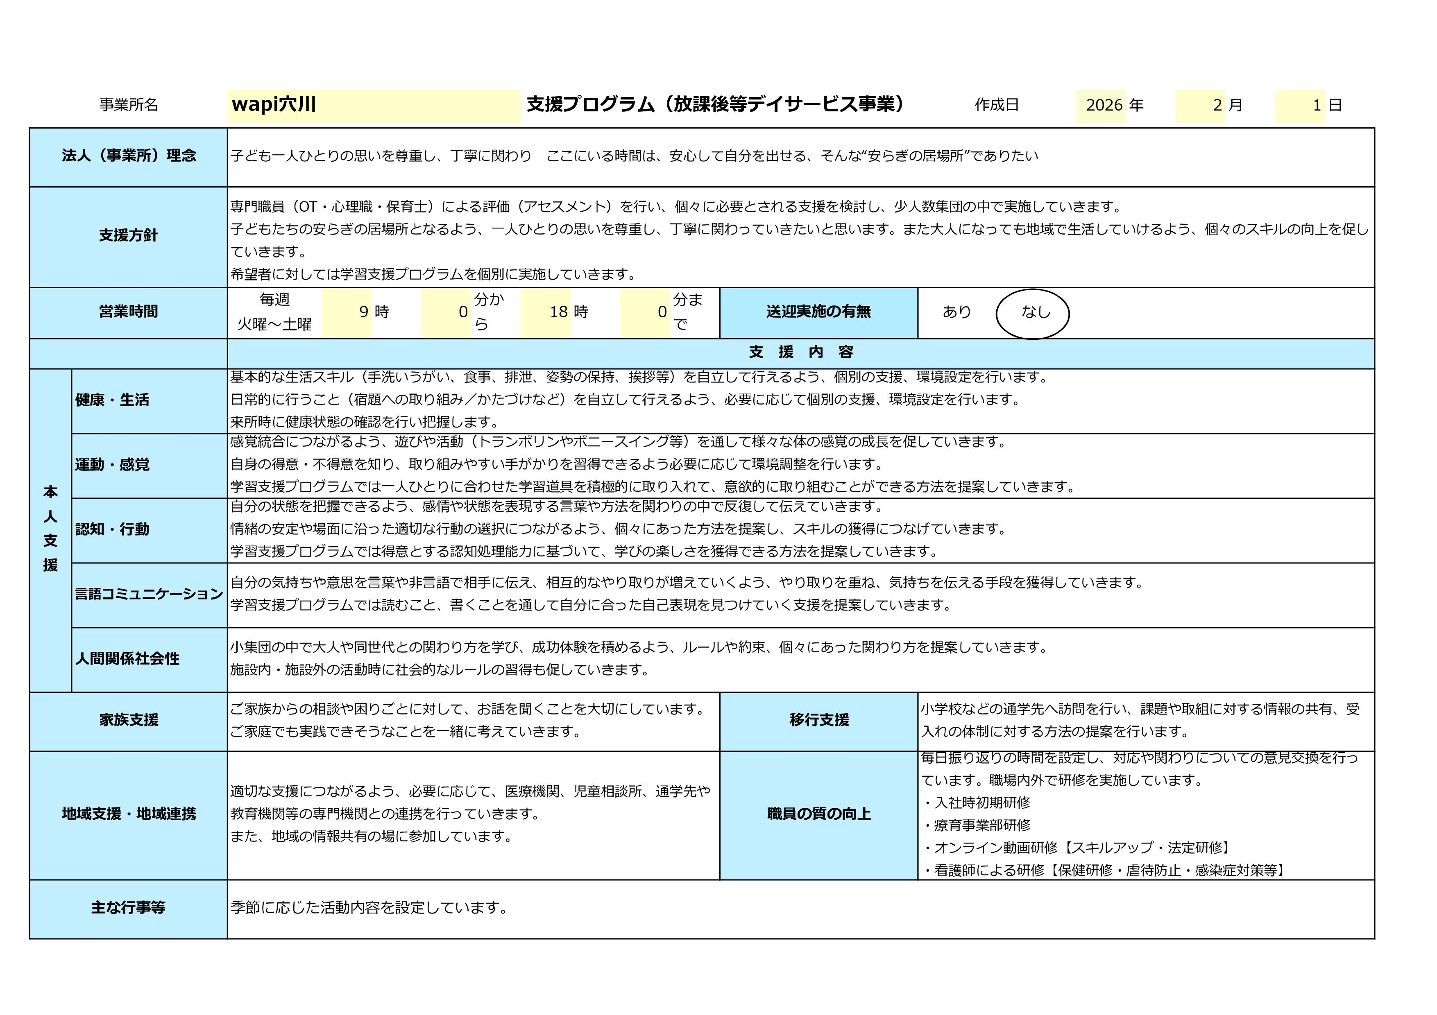Click the creation day field showing 1
The image size is (1437, 1015).
[x=1300, y=106]
